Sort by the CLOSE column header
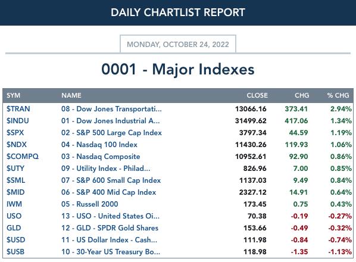This screenshot has height=262, width=356. pyautogui.click(x=257, y=95)
